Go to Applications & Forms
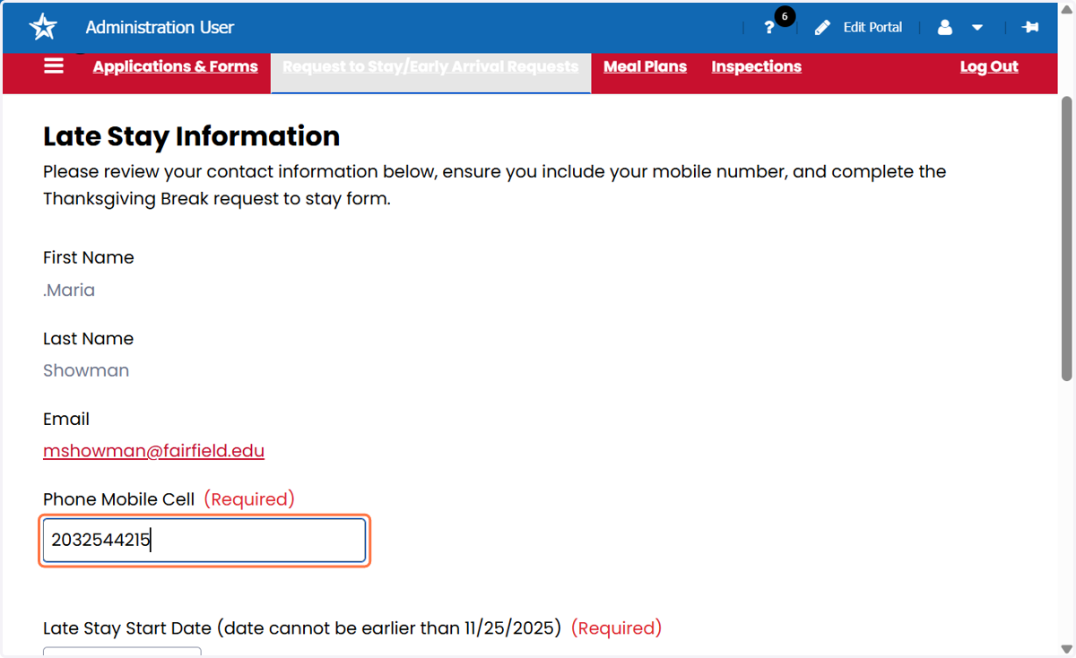 pyautogui.click(x=176, y=66)
